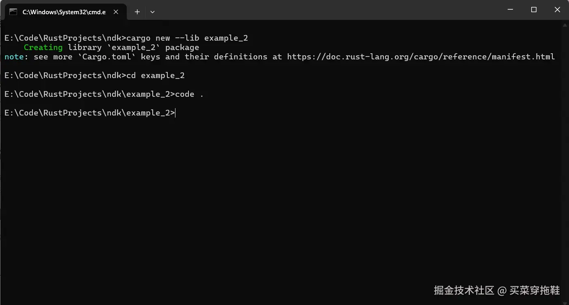Click the "code ." command text
The width and height of the screenshot is (569, 305).
tap(189, 94)
